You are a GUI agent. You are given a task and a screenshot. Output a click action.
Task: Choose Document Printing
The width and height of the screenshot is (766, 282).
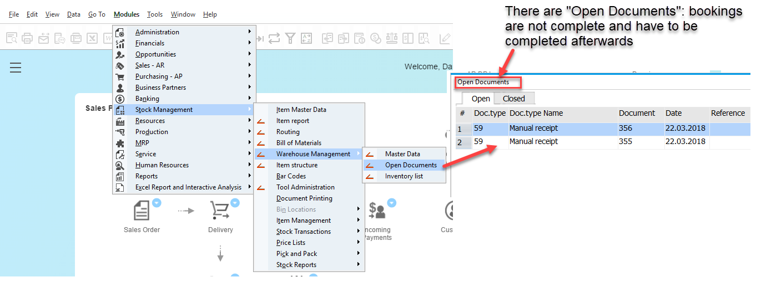[x=309, y=198]
